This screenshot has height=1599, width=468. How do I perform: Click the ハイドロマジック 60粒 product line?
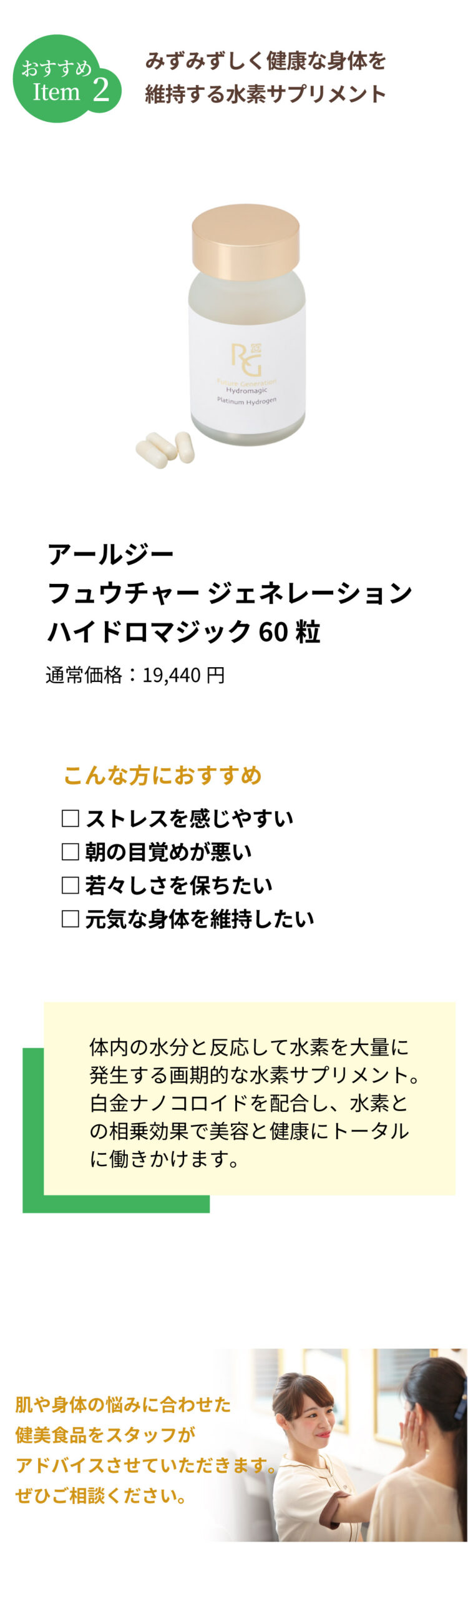(184, 631)
